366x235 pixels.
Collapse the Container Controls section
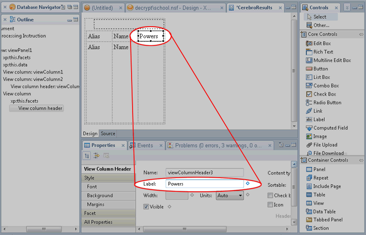pyautogui.click(x=361, y=160)
